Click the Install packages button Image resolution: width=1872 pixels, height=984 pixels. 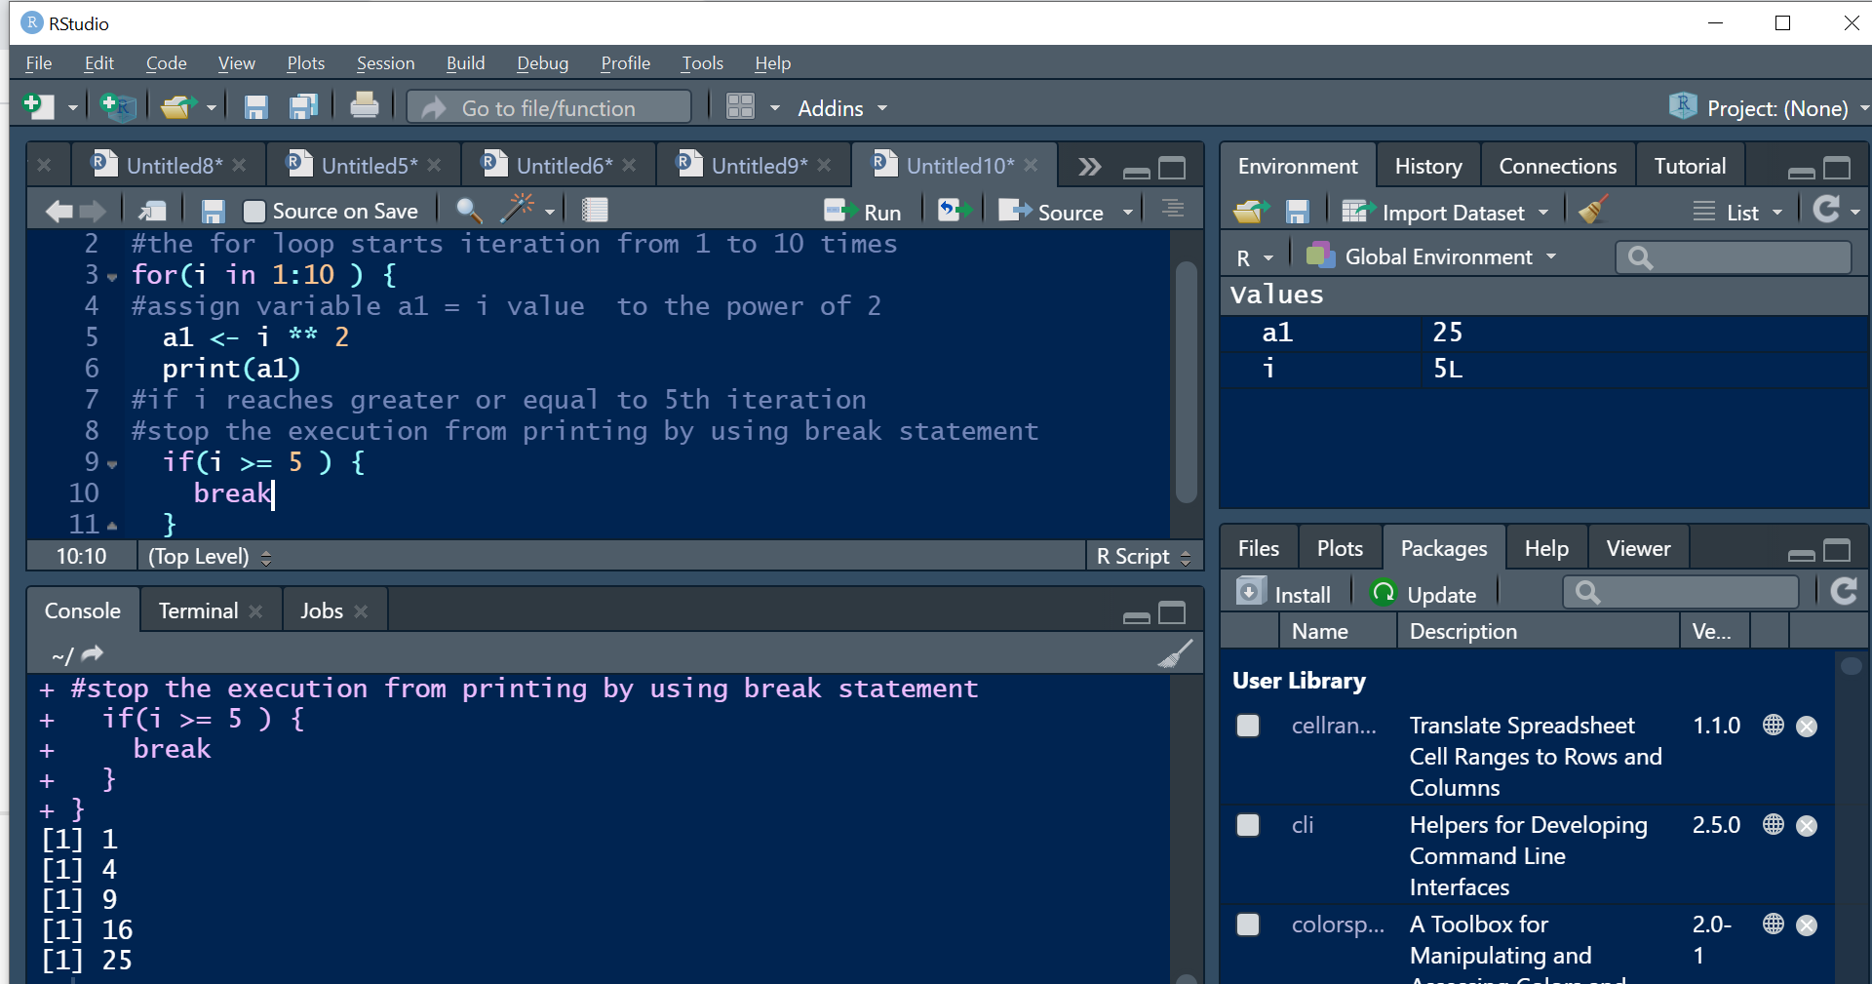click(x=1283, y=593)
